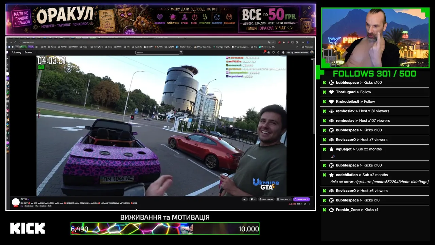This screenshot has width=435, height=245.
Task: Click the star icon beside wpSagot
Action: coord(331,149)
